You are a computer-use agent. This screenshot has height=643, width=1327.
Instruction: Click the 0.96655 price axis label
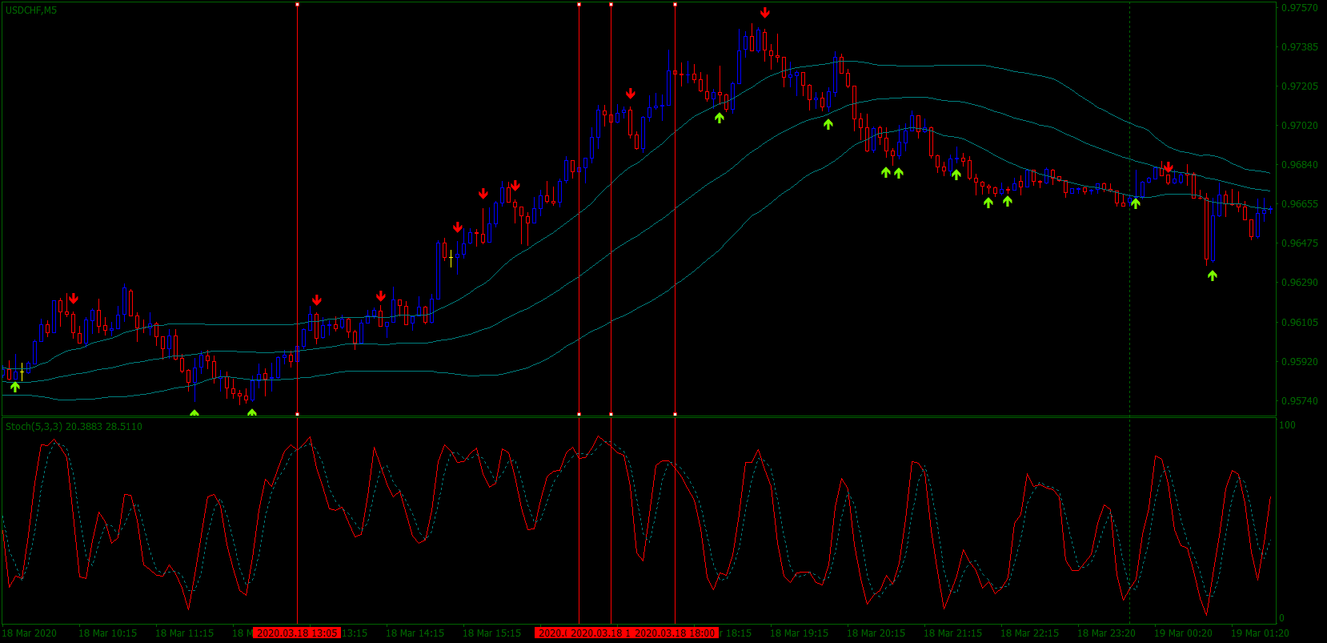[x=1300, y=204]
